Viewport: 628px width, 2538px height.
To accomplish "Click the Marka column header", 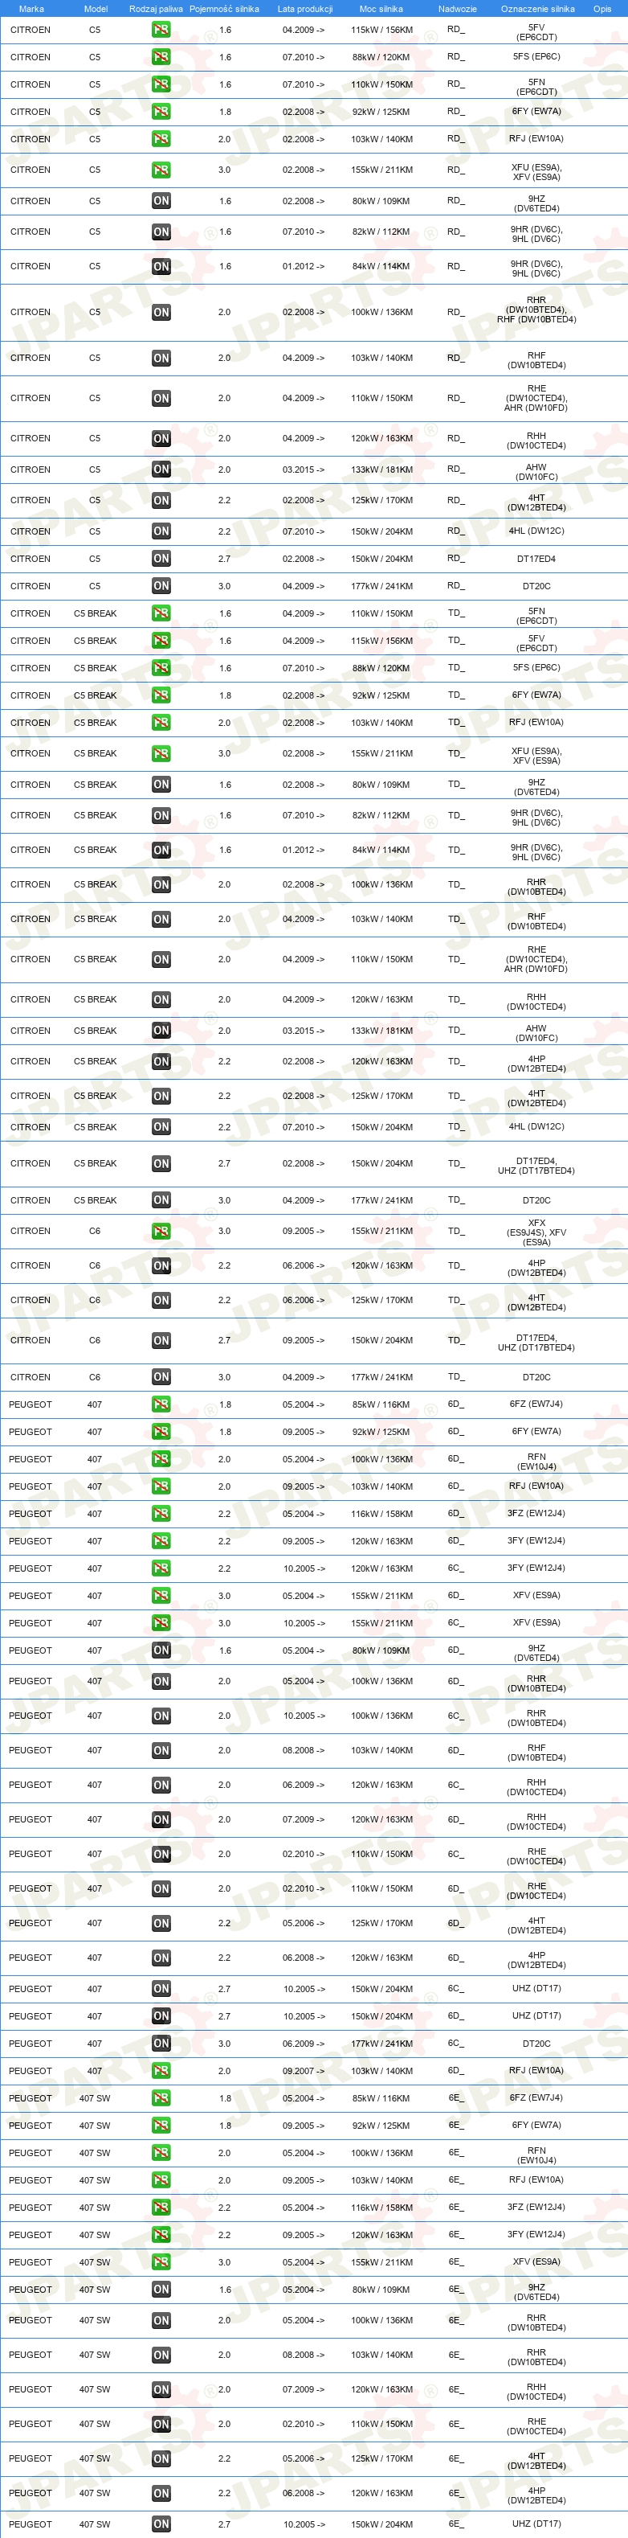I will pyautogui.click(x=31, y=9).
